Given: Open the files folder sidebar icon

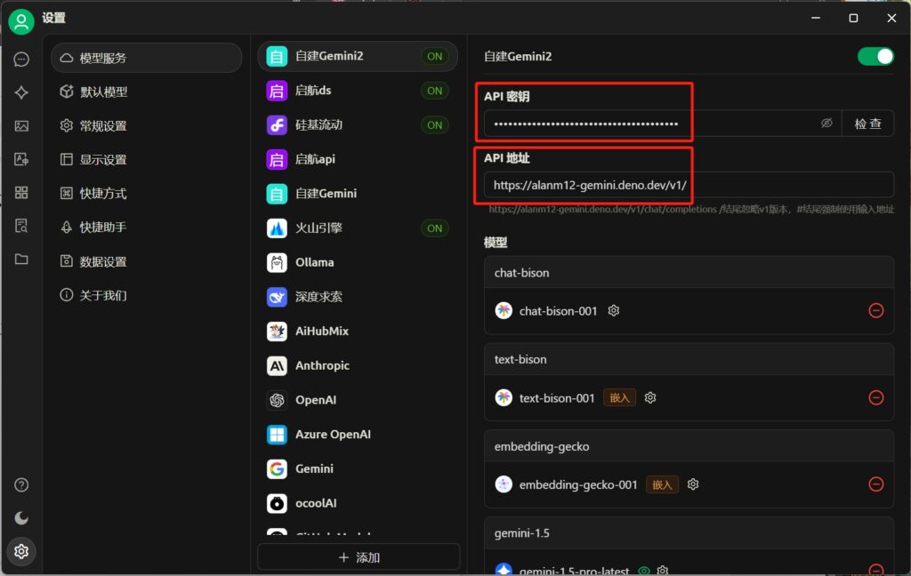Looking at the screenshot, I should click(x=21, y=259).
